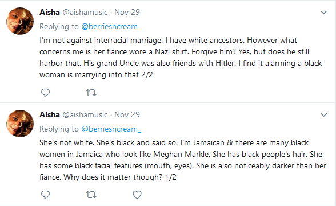Click the Aisha display name on first tweet
The image size is (336, 206).
click(50, 12)
